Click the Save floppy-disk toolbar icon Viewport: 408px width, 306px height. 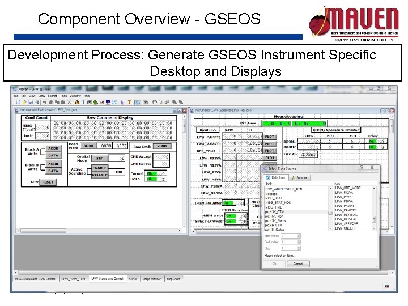click(31, 103)
